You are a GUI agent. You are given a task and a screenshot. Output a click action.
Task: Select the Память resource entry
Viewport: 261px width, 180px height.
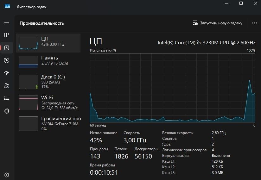click(48, 62)
